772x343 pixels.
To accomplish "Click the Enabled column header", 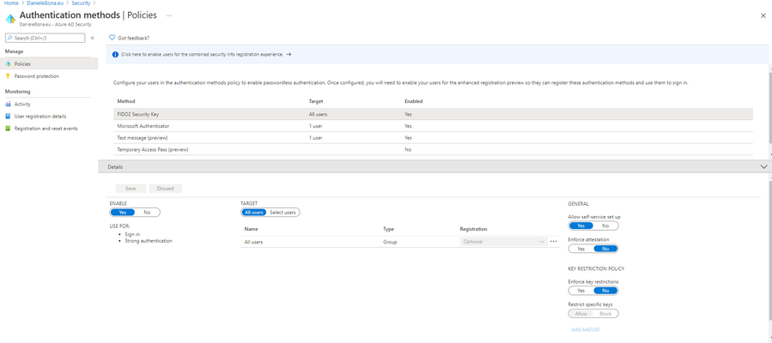I will click(414, 101).
